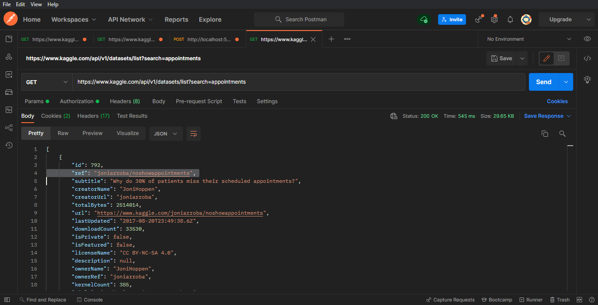Open APIs icon in the sidebar
This screenshot has width=598, height=305.
[x=9, y=57]
